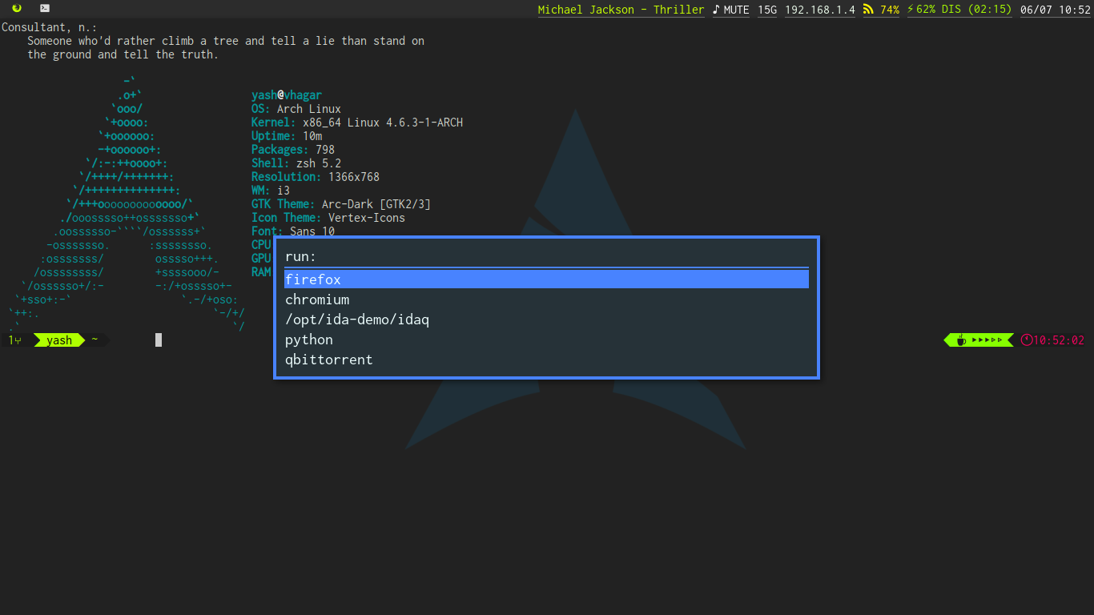Click the coffee cup icon in terminal prompt

click(961, 340)
